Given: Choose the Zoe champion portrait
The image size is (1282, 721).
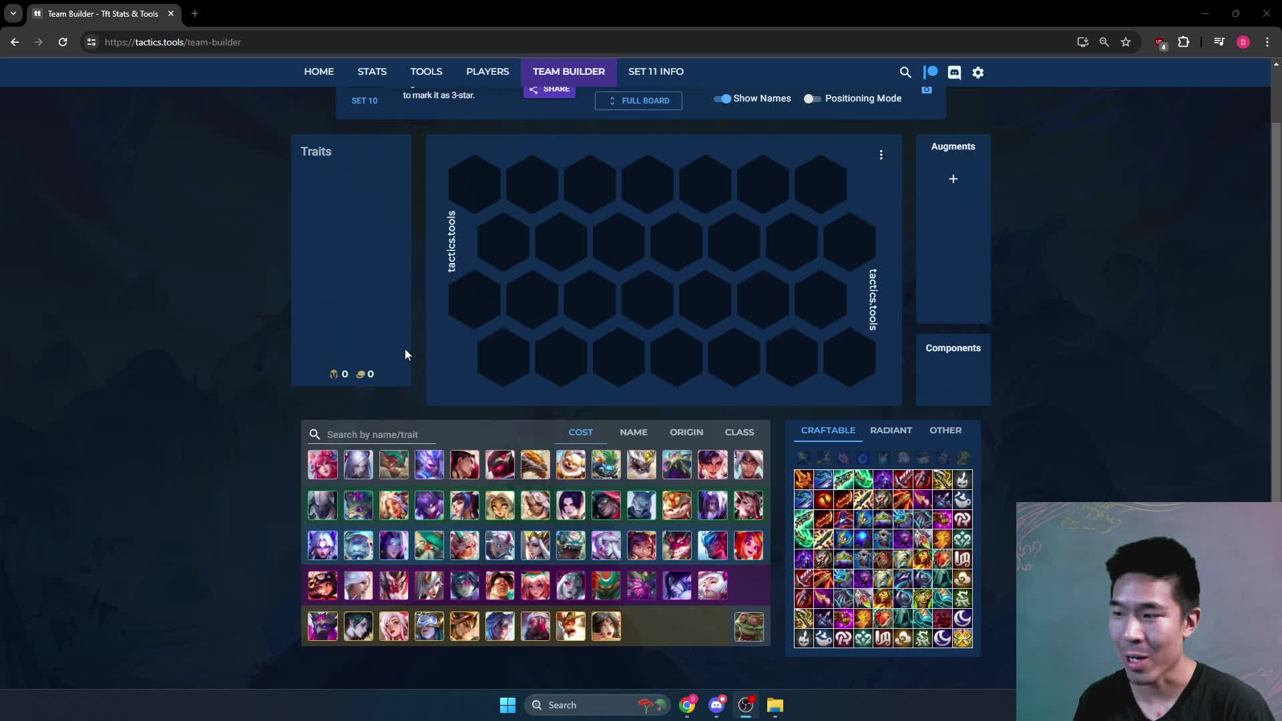Looking at the screenshot, I should pyautogui.click(x=749, y=546).
